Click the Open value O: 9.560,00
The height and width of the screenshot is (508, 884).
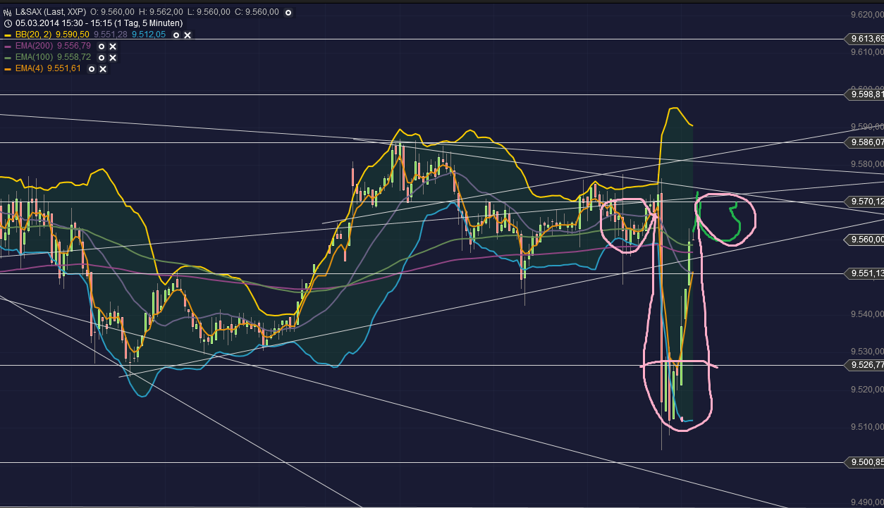(x=113, y=13)
